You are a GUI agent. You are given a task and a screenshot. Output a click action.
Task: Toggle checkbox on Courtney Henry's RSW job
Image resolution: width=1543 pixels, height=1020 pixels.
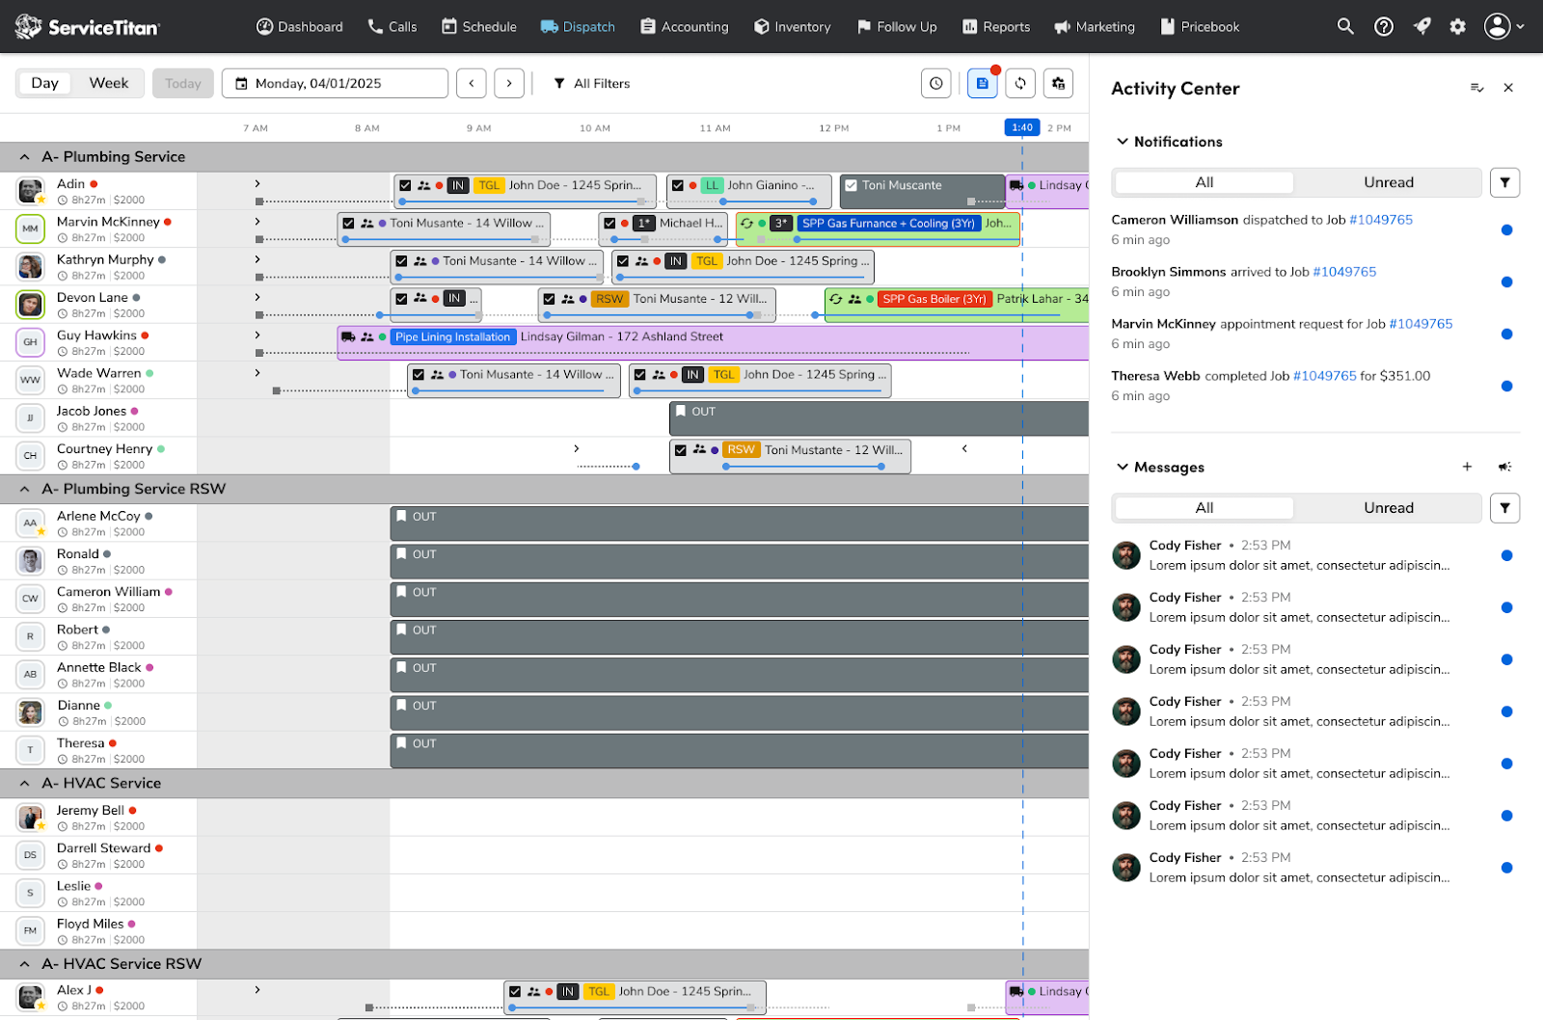pos(681,450)
